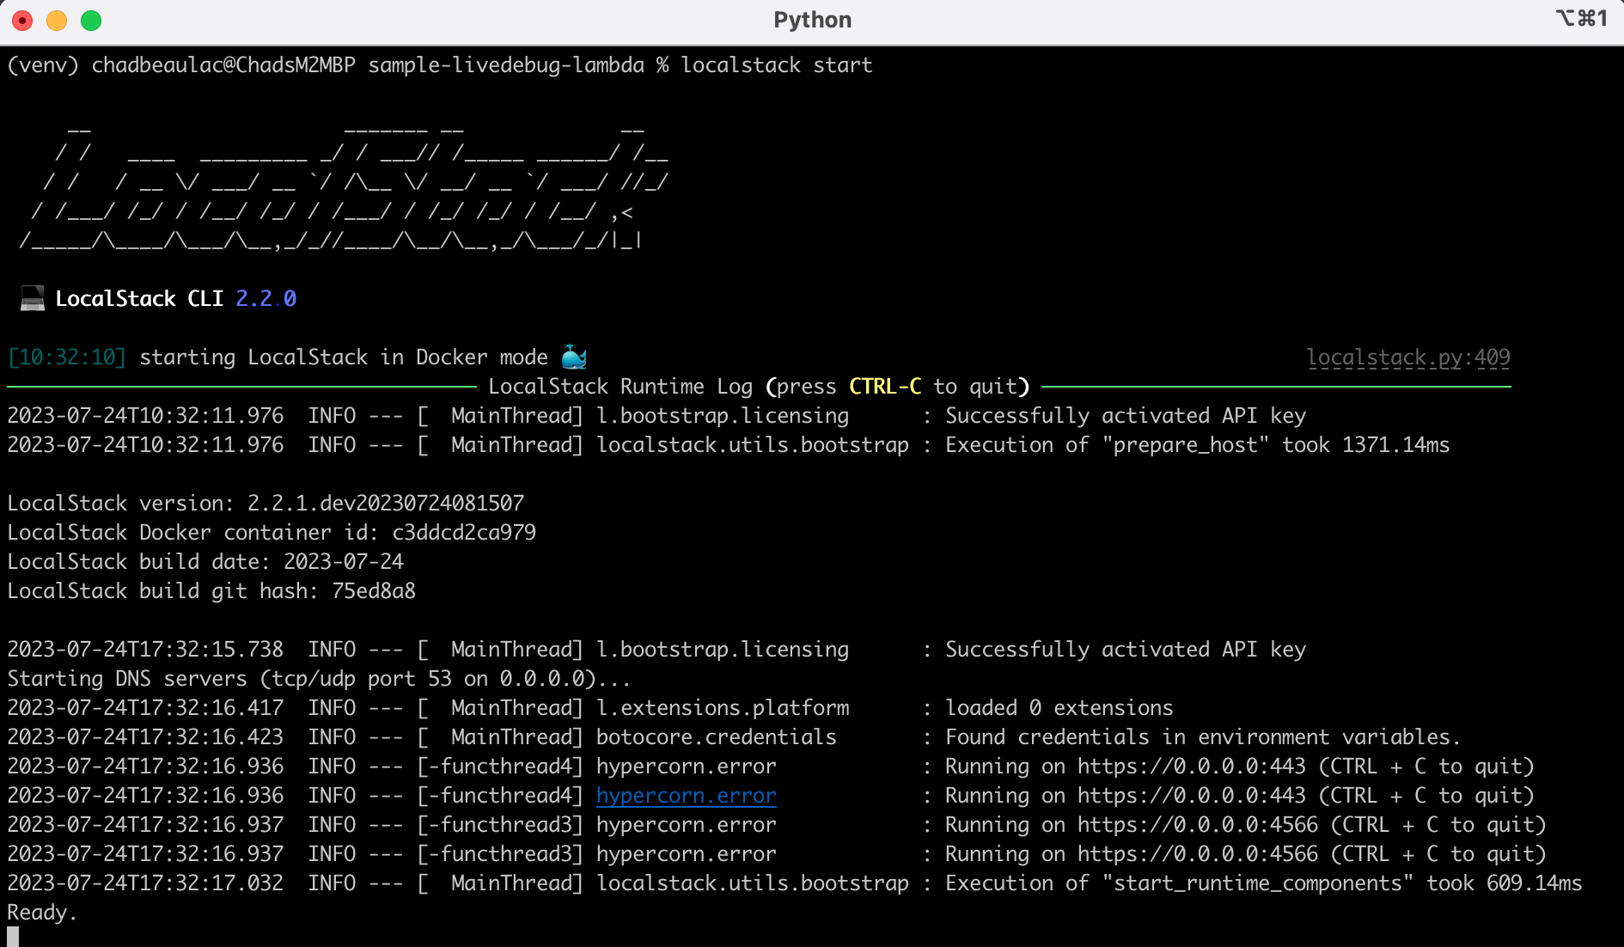Click the timestamp 2023-07-24T17:32:16.417
The image size is (1624, 947).
[x=145, y=708]
